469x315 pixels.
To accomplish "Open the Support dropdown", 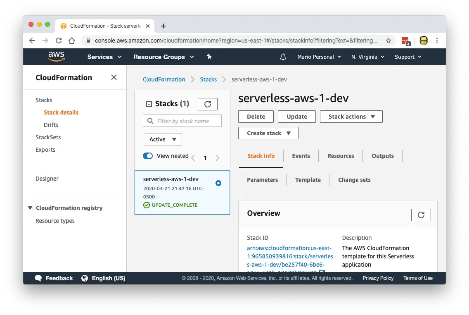I will [407, 57].
